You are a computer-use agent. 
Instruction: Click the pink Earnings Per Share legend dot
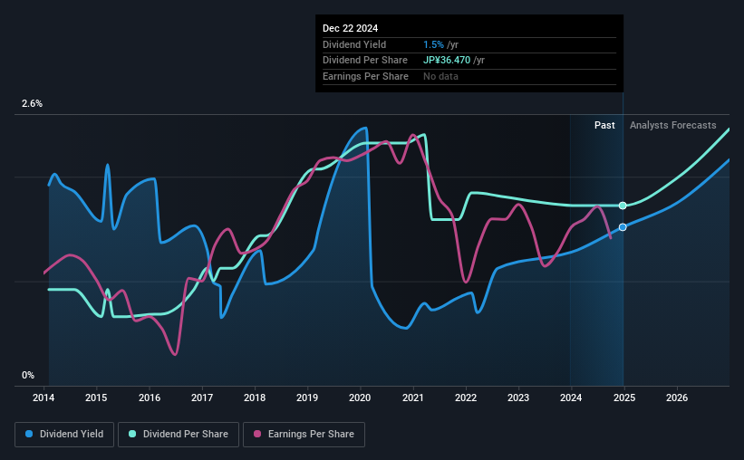[257, 434]
